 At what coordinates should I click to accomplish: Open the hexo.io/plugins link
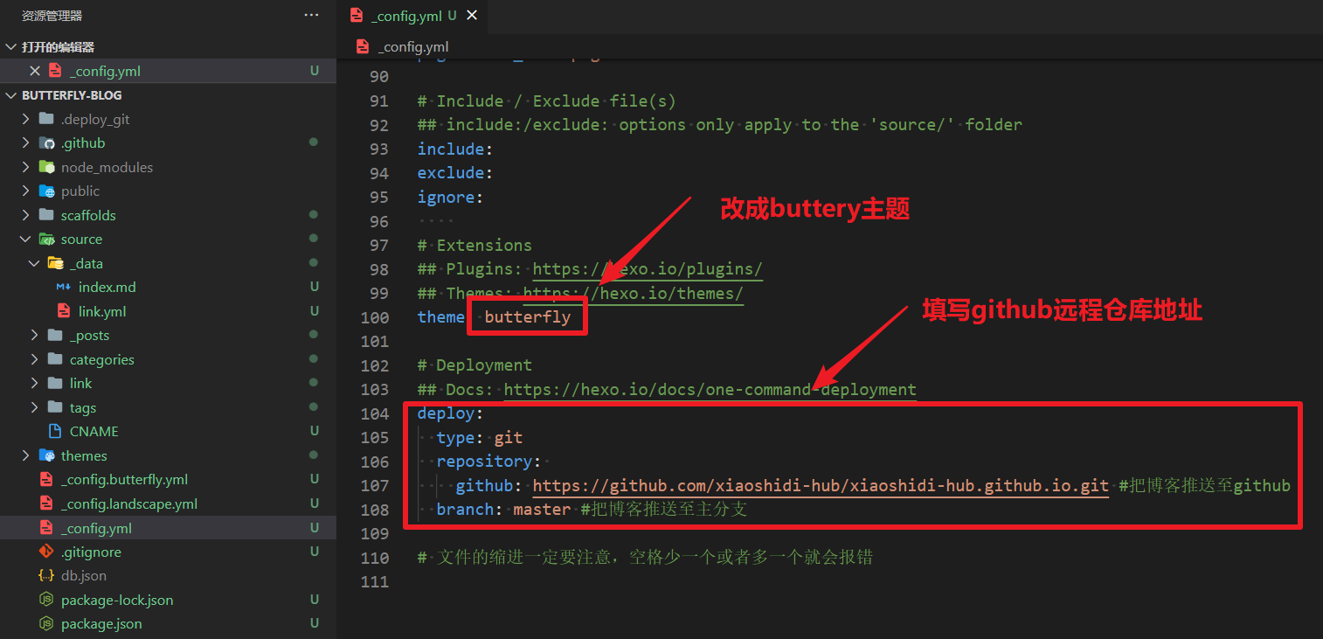coord(648,269)
